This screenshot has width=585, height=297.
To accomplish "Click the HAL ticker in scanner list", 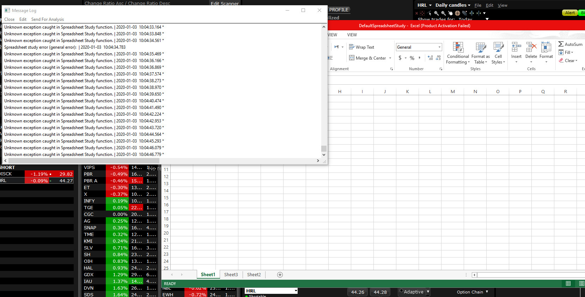I will 88,268.
